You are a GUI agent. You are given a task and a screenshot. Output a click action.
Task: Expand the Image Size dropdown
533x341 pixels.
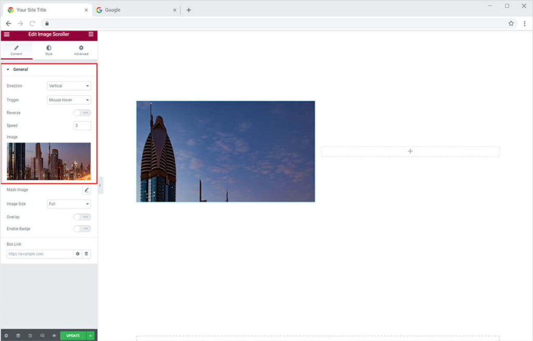click(x=69, y=204)
